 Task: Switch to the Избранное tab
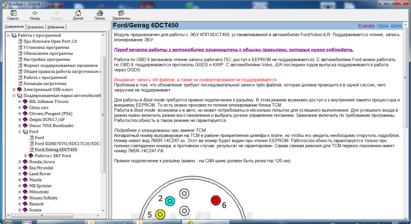pos(56,27)
